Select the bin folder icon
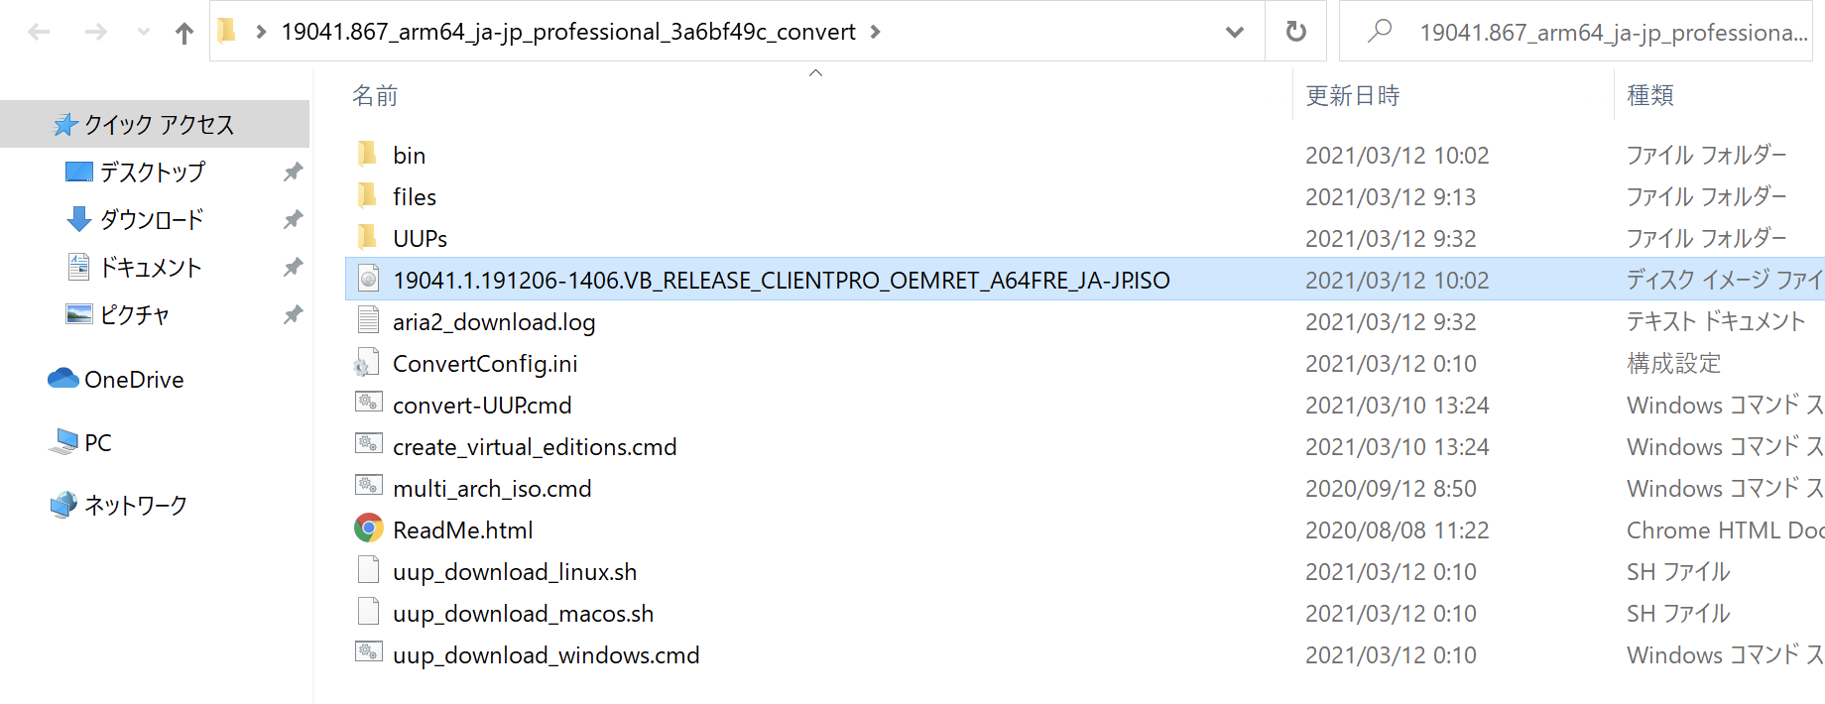1825x704 pixels. tap(368, 154)
